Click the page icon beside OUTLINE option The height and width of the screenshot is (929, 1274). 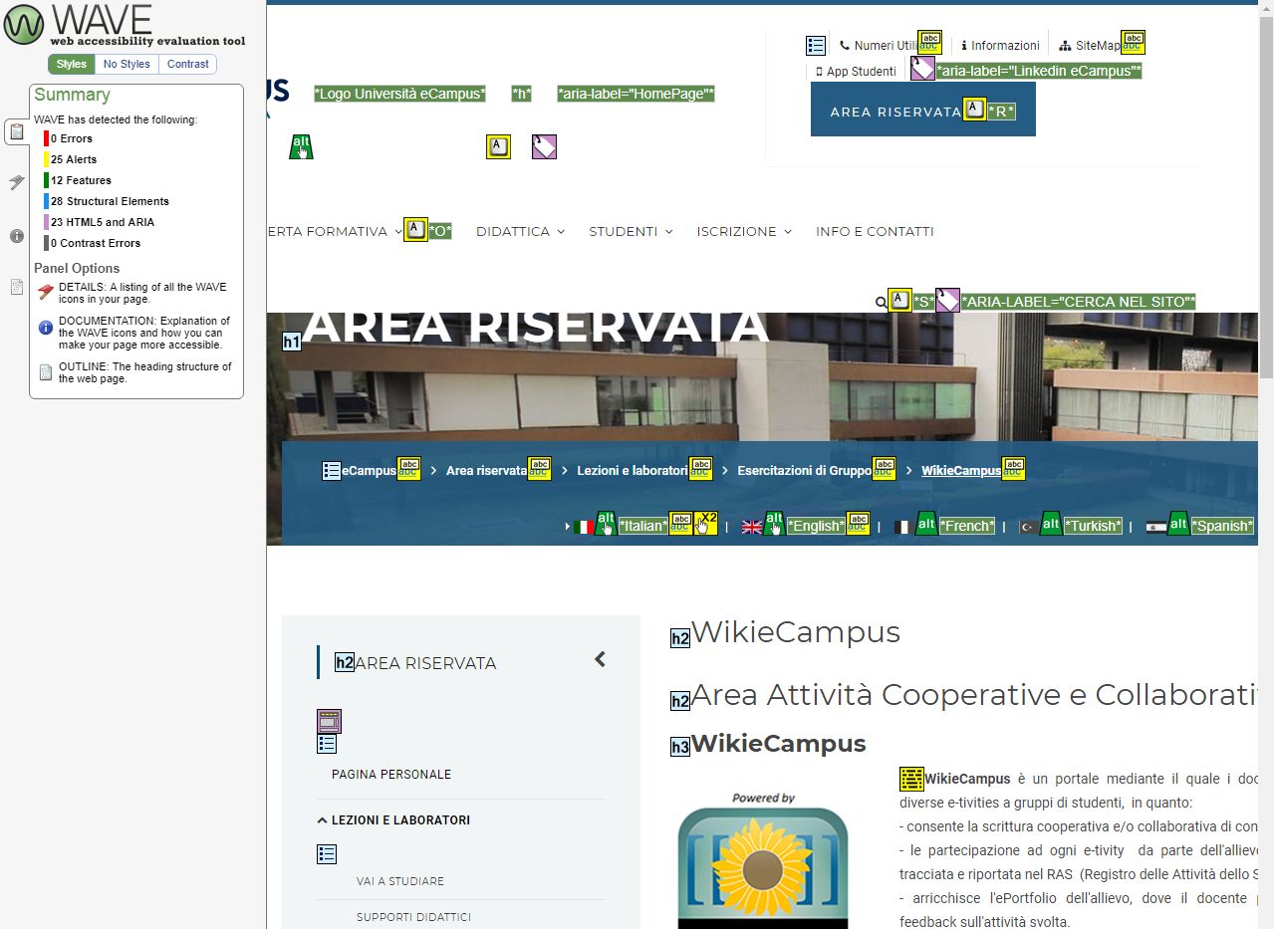coord(46,372)
